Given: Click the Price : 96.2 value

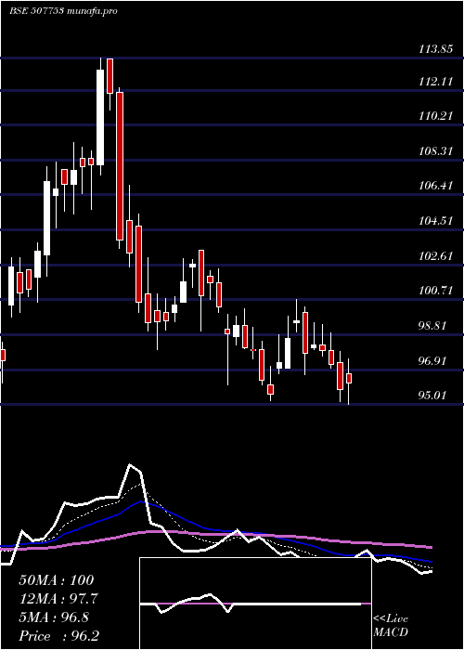Looking at the screenshot, I should coord(59,636).
